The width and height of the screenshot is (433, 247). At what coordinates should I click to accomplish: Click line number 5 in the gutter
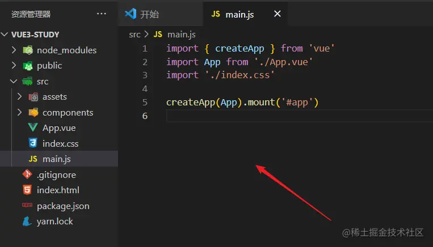coord(145,103)
